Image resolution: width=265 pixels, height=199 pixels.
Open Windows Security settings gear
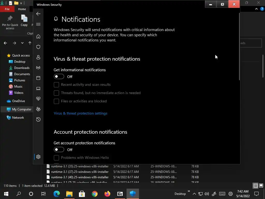point(38,157)
